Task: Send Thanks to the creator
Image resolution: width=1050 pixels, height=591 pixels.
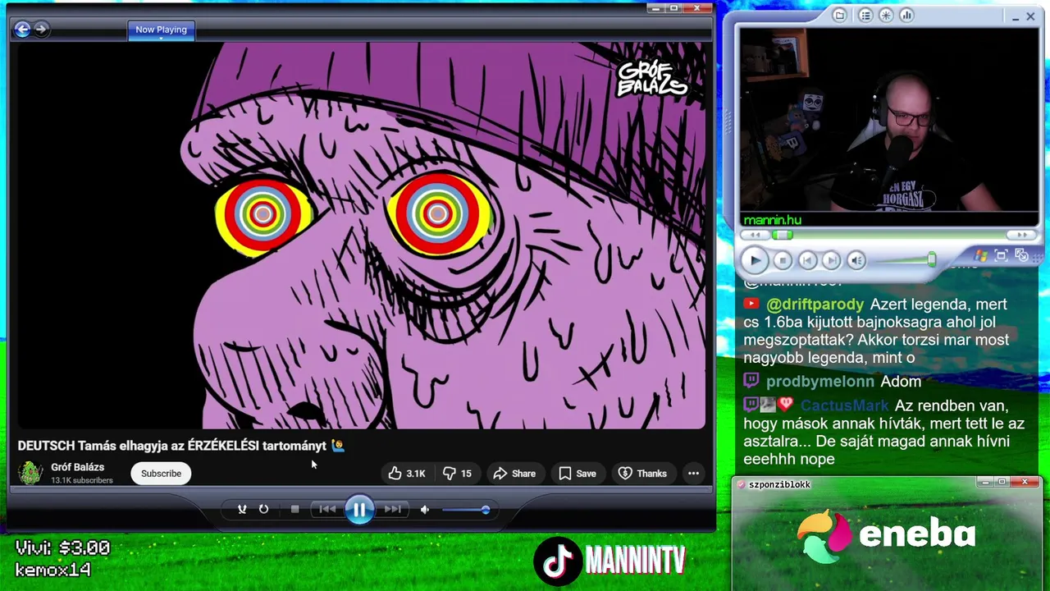Action: pos(642,474)
